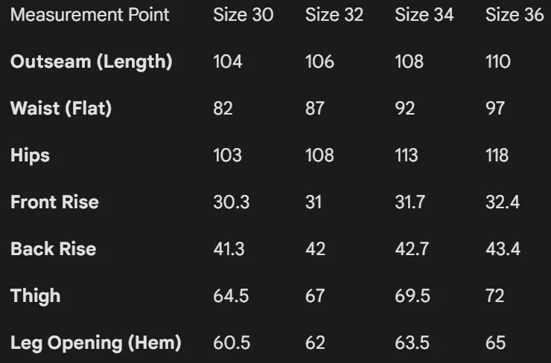Click the Thigh row label
Viewport: 551px width, 363px height.
[36, 296]
